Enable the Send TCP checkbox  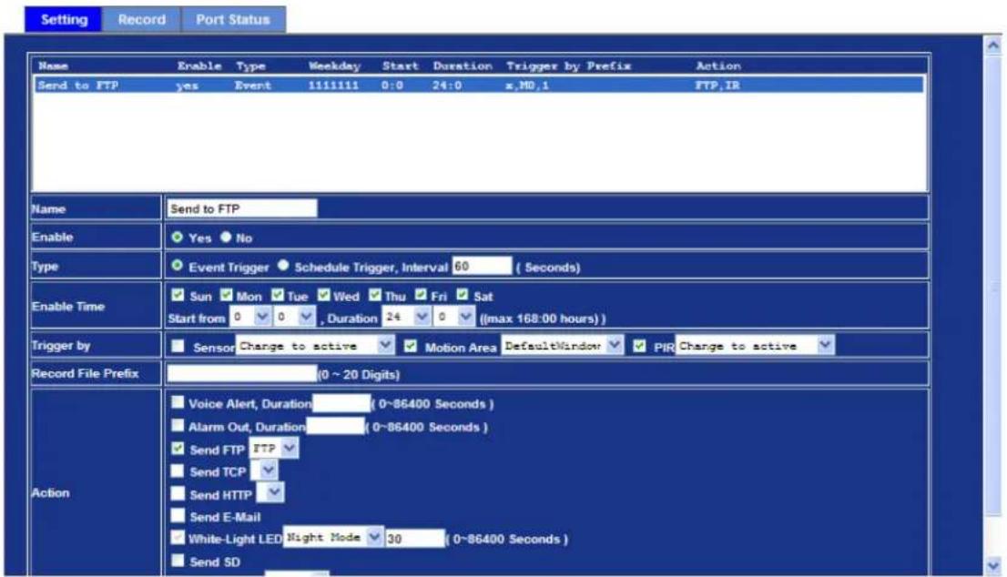coord(178,471)
